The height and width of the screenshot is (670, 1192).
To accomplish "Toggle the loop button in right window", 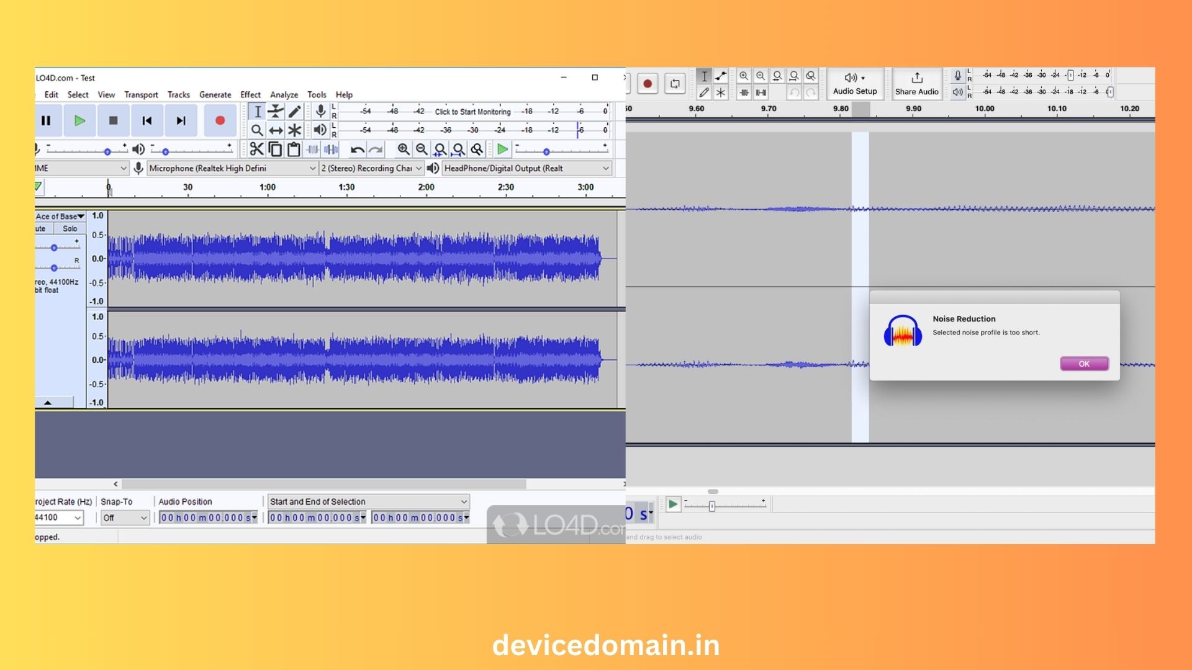I will tap(675, 83).
